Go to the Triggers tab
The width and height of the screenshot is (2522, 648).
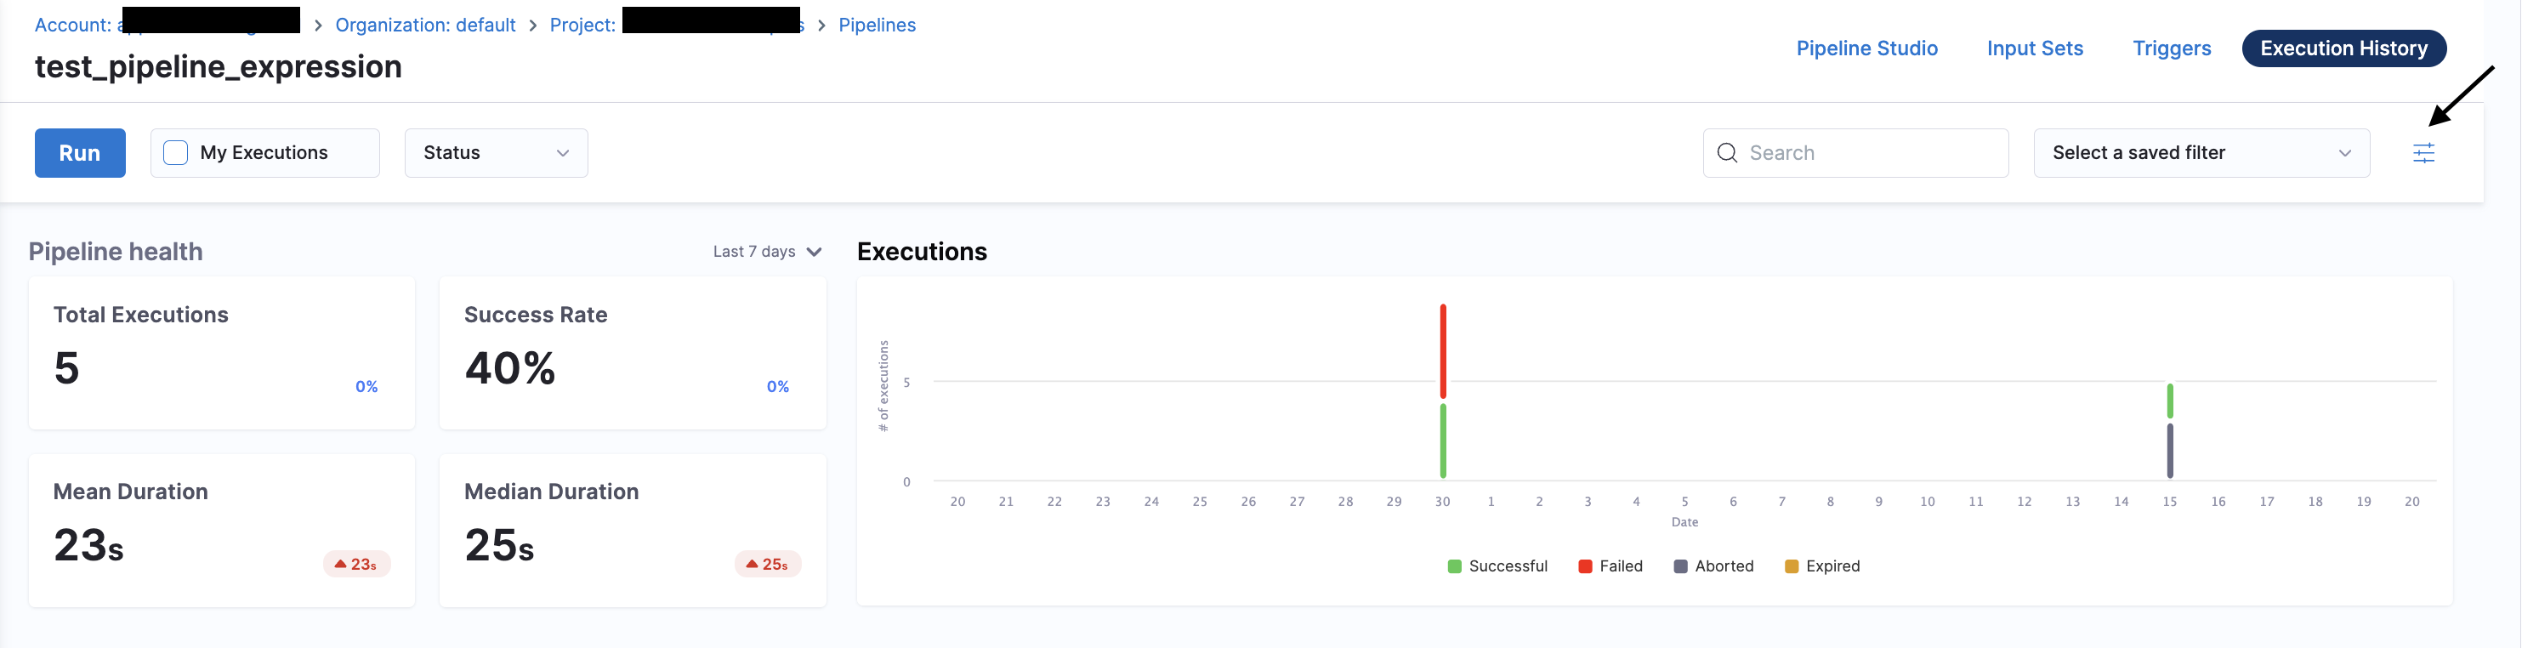tap(2171, 48)
